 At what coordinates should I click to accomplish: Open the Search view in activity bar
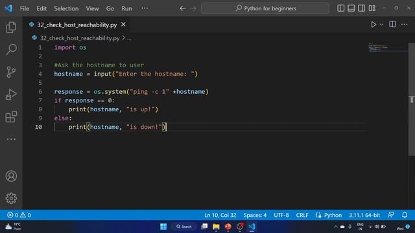[x=11, y=49]
